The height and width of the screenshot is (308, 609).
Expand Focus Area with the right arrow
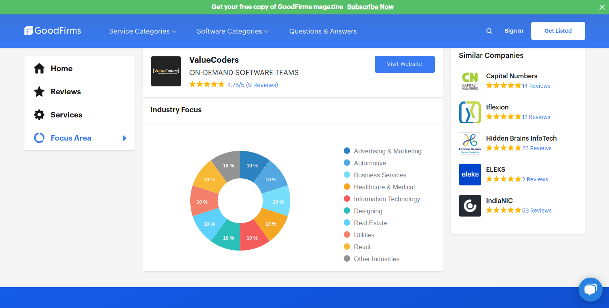click(x=125, y=137)
